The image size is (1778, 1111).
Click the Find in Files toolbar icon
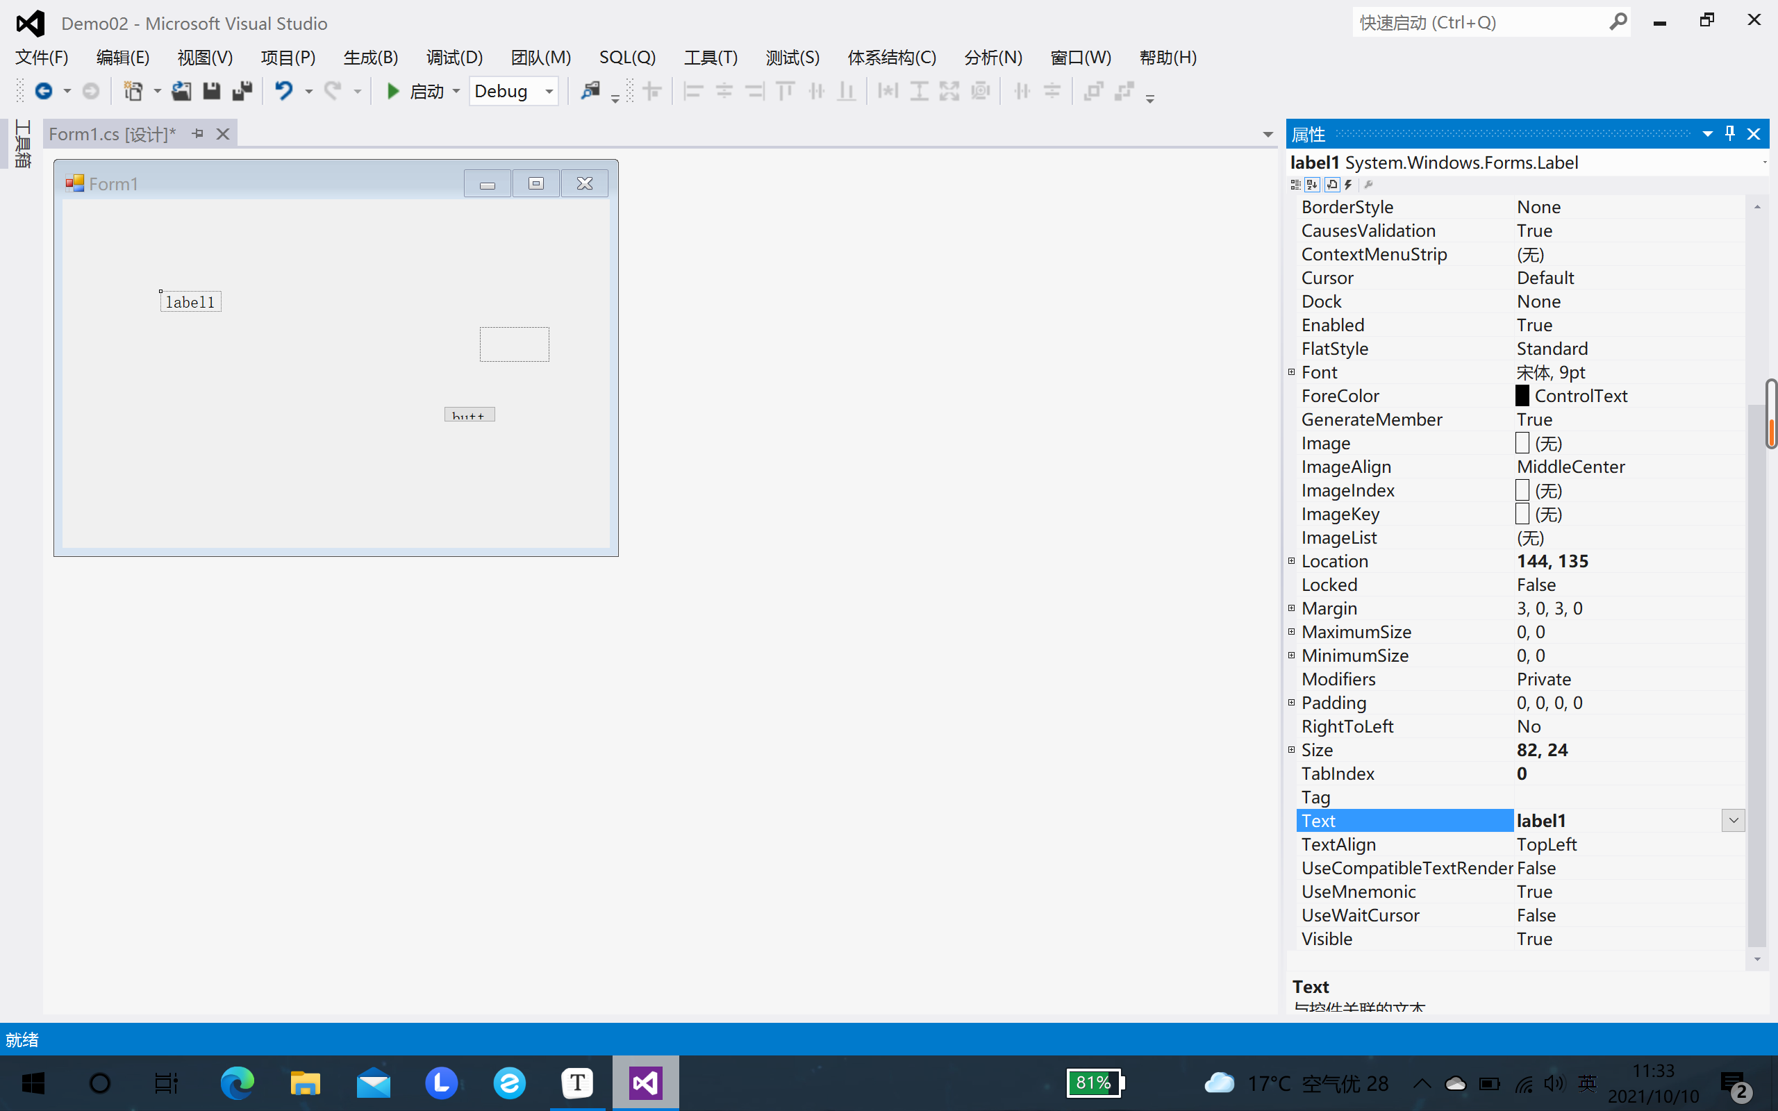point(590,91)
